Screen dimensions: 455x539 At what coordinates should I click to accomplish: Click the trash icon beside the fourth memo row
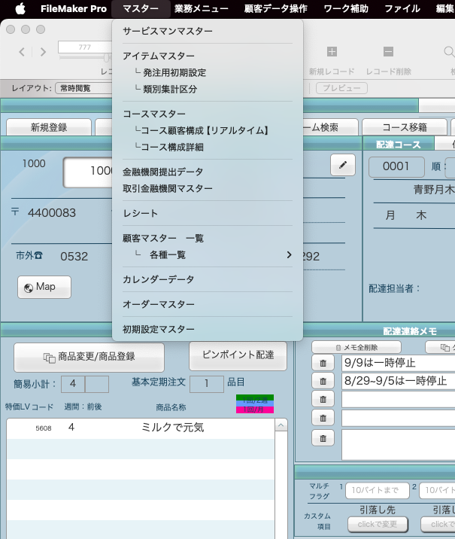(x=323, y=418)
